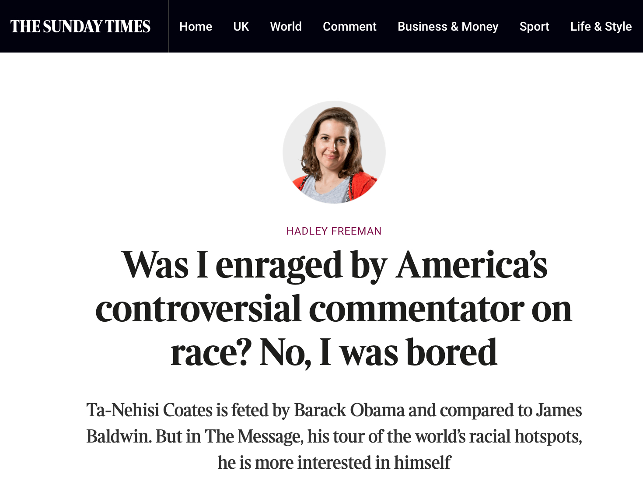Click The Sunday Times logo
This screenshot has width=643, height=492.
click(80, 26)
